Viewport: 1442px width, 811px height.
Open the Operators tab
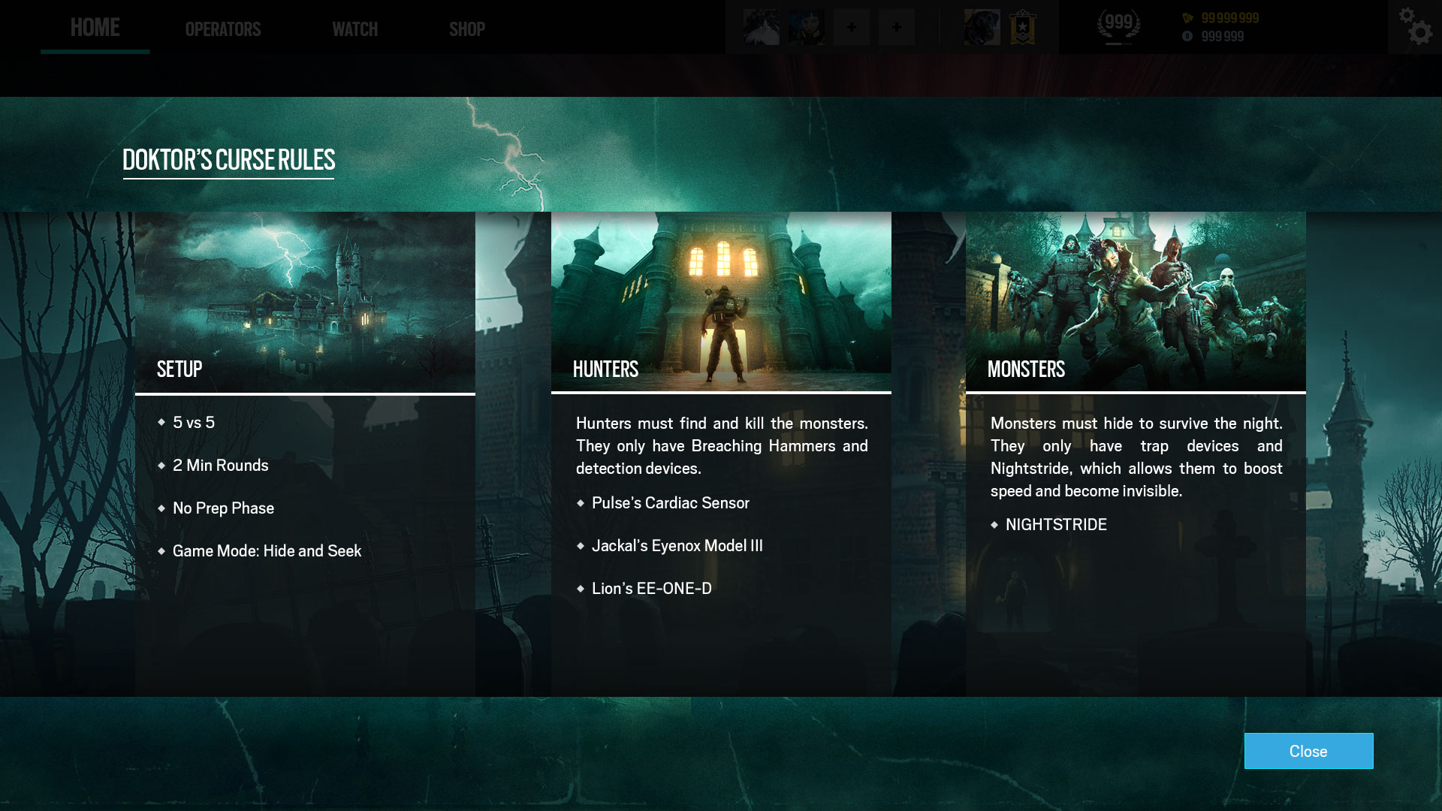(x=223, y=29)
